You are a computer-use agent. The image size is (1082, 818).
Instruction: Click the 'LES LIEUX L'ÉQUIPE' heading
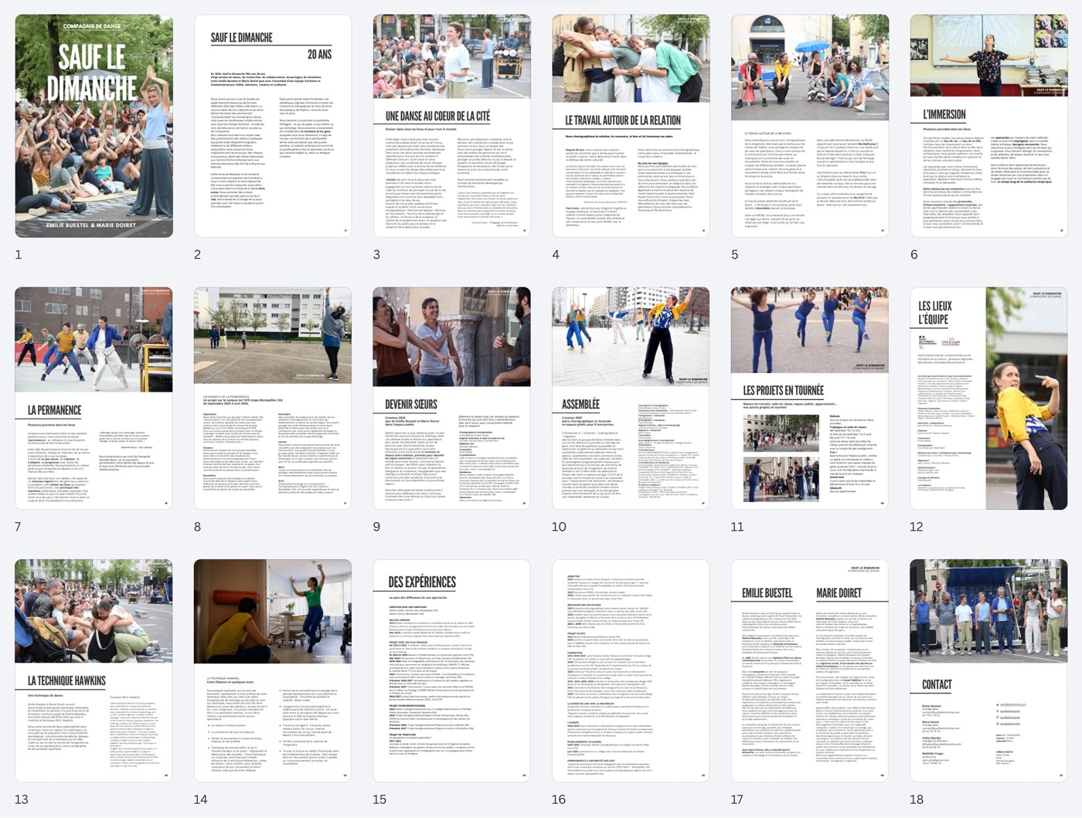click(935, 313)
